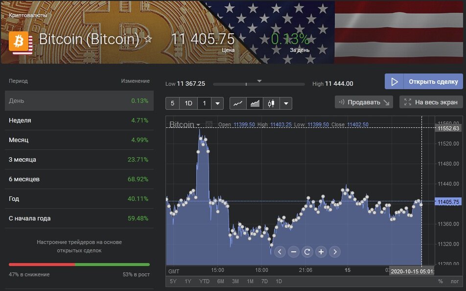Click the orange Bitcoin logo icon
466x291 pixels.
[x=20, y=42]
